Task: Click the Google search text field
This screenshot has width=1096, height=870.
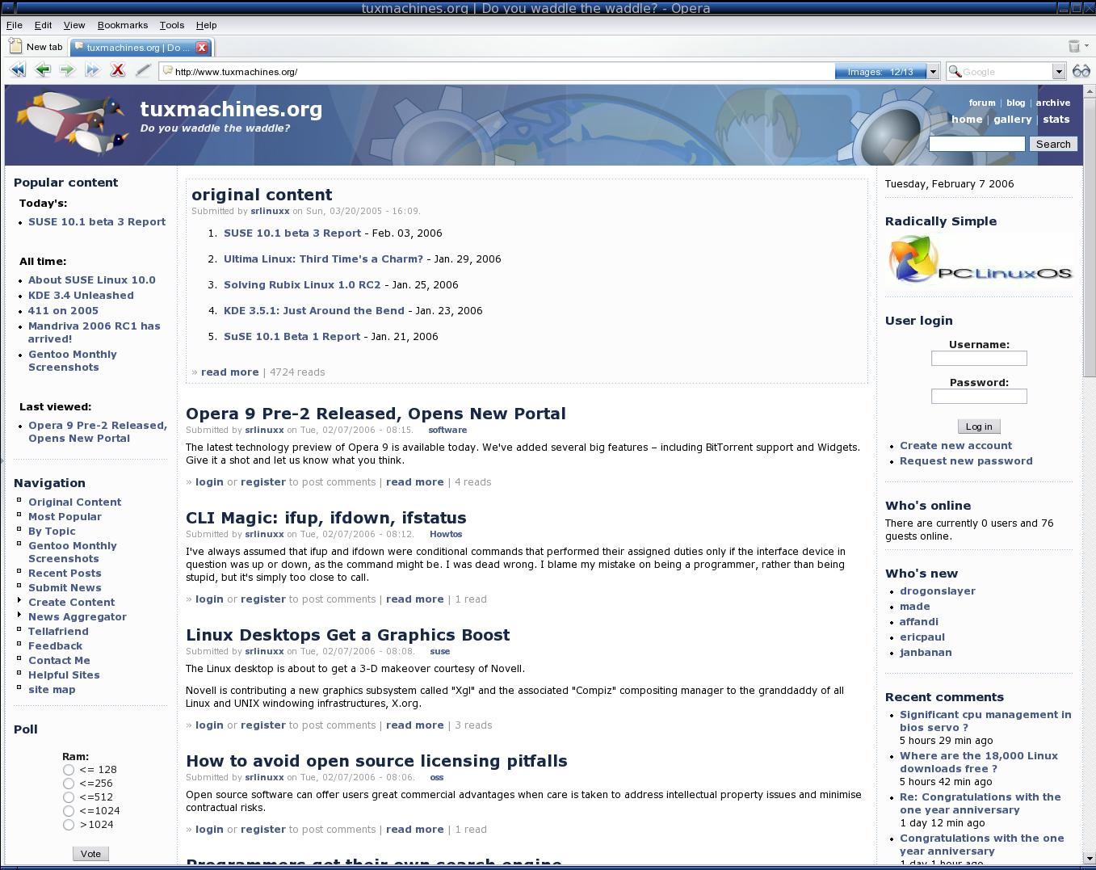Action: click(x=1006, y=72)
